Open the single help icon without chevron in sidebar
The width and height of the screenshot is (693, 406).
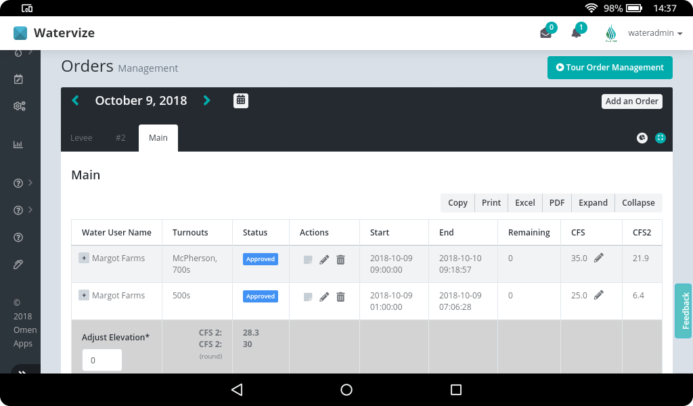(18, 238)
